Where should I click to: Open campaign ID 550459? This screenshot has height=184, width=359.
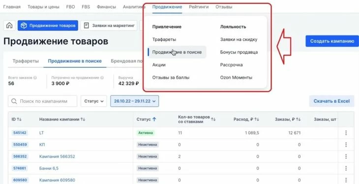pos(20,145)
